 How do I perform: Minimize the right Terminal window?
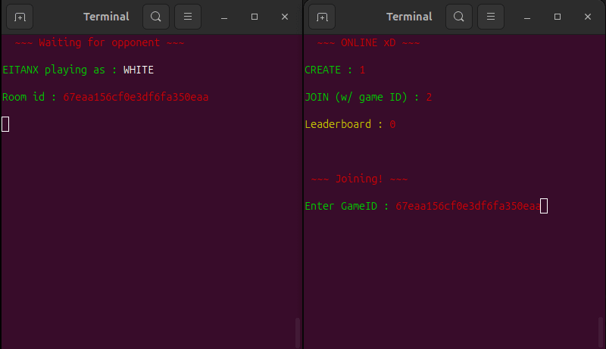tap(527, 17)
